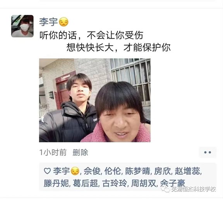
Task: Open liker 赵增蕊's profile
Action: pyautogui.click(x=187, y=171)
